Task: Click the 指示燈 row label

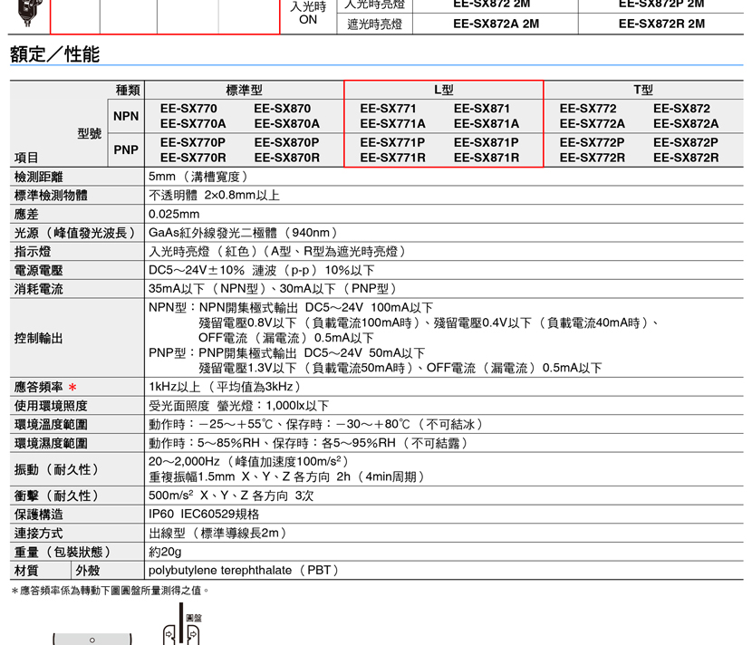Action: 33,252
